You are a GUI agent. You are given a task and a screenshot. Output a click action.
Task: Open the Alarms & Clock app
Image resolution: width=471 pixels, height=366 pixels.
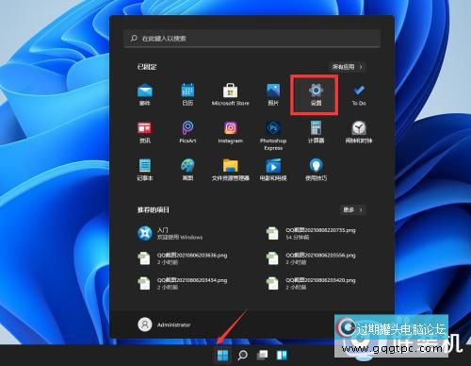pos(359,132)
